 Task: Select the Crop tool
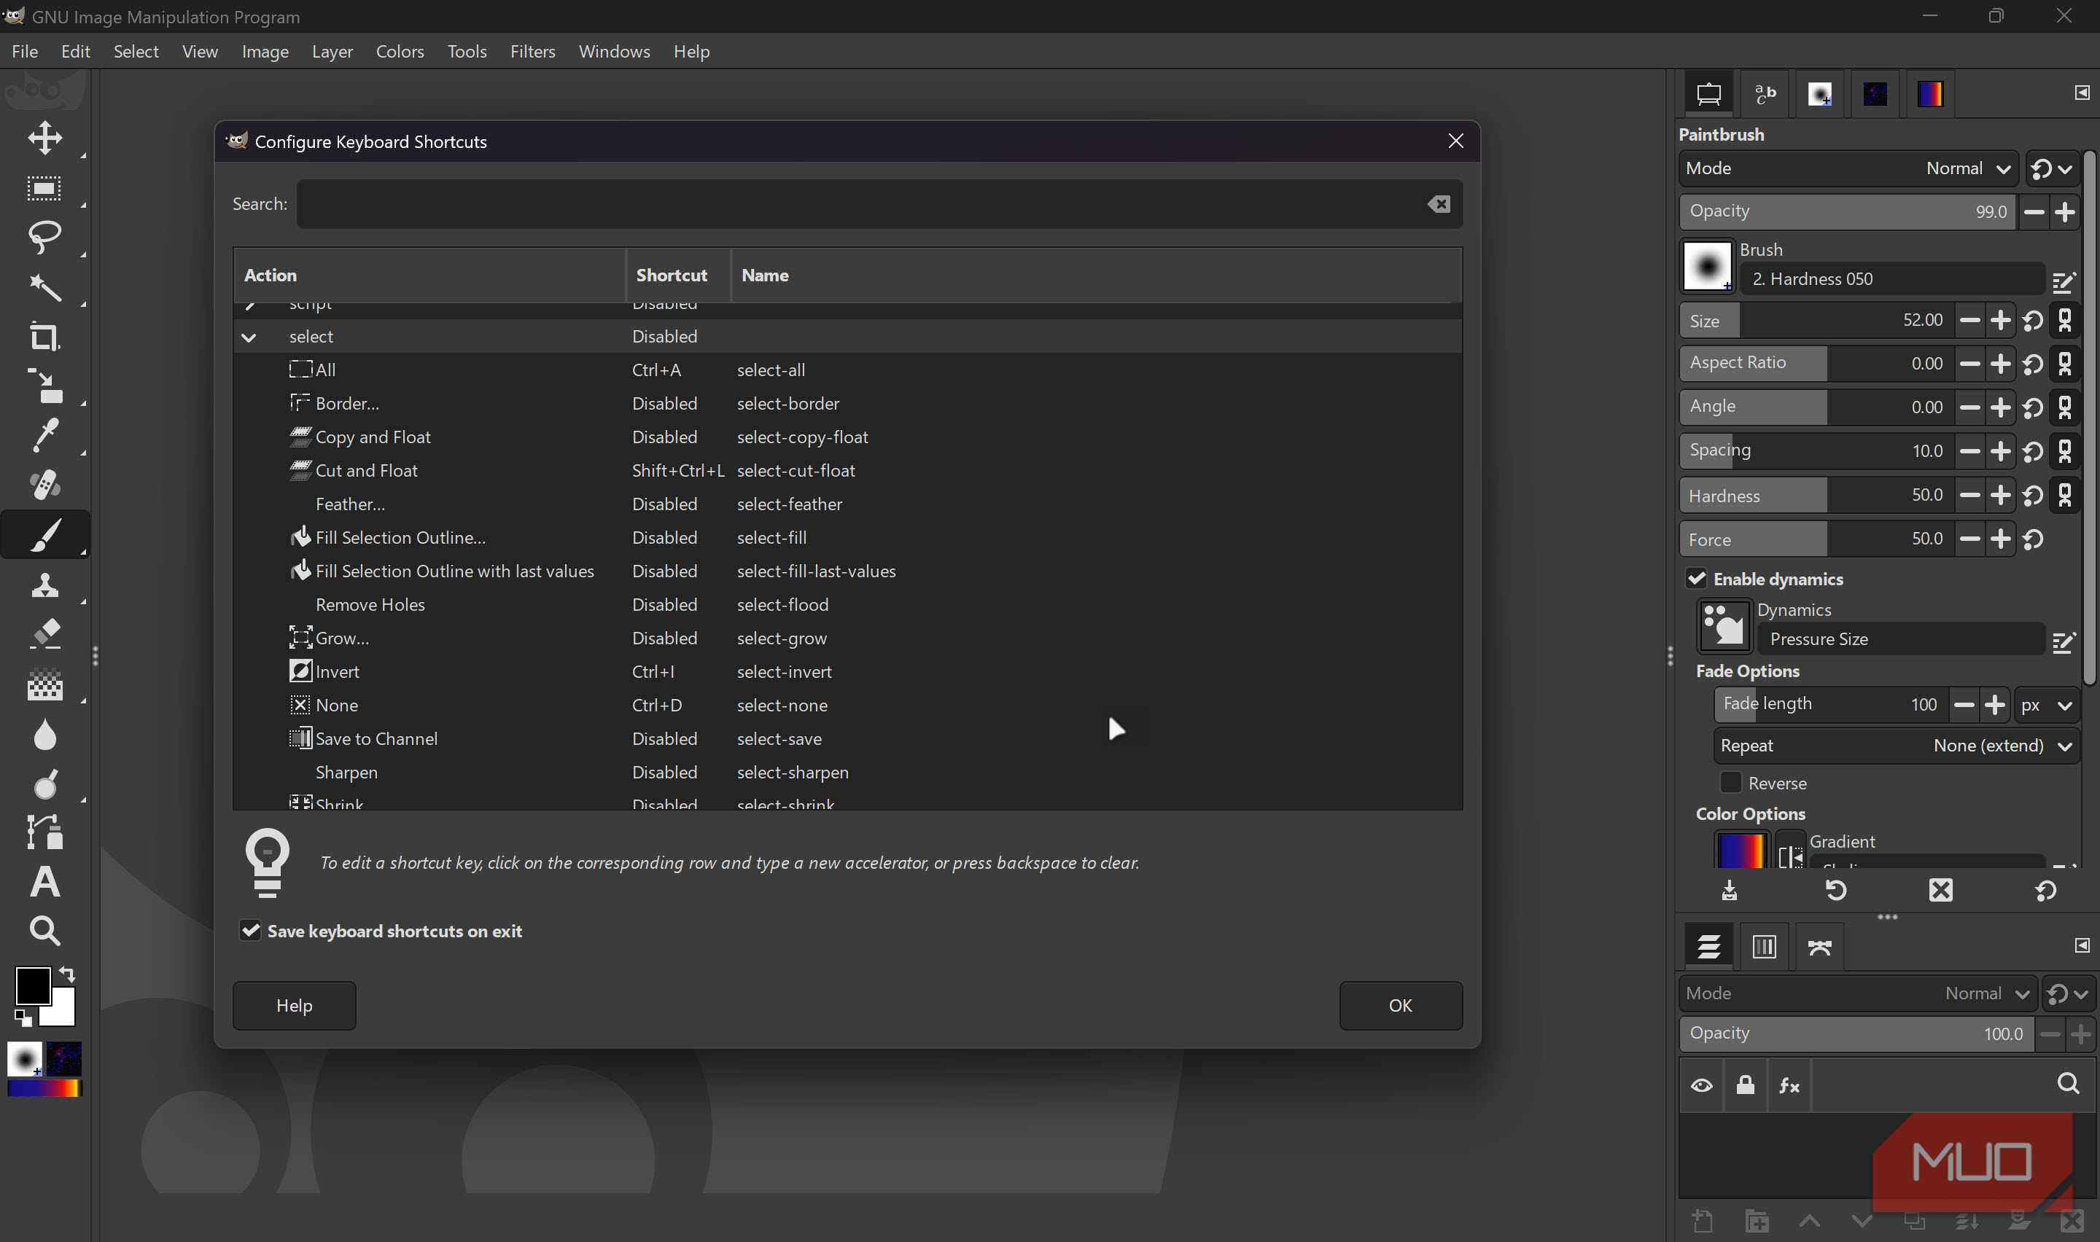(x=44, y=337)
